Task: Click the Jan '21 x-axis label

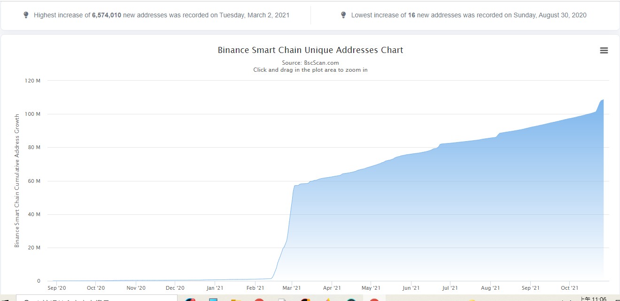Action: tap(215, 288)
